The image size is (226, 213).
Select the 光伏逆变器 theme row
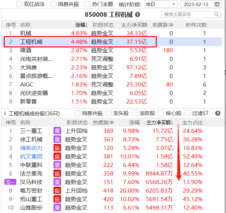pyautogui.click(x=112, y=93)
